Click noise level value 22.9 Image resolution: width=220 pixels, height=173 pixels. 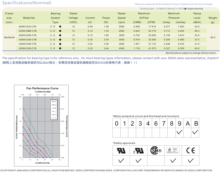tap(197, 27)
